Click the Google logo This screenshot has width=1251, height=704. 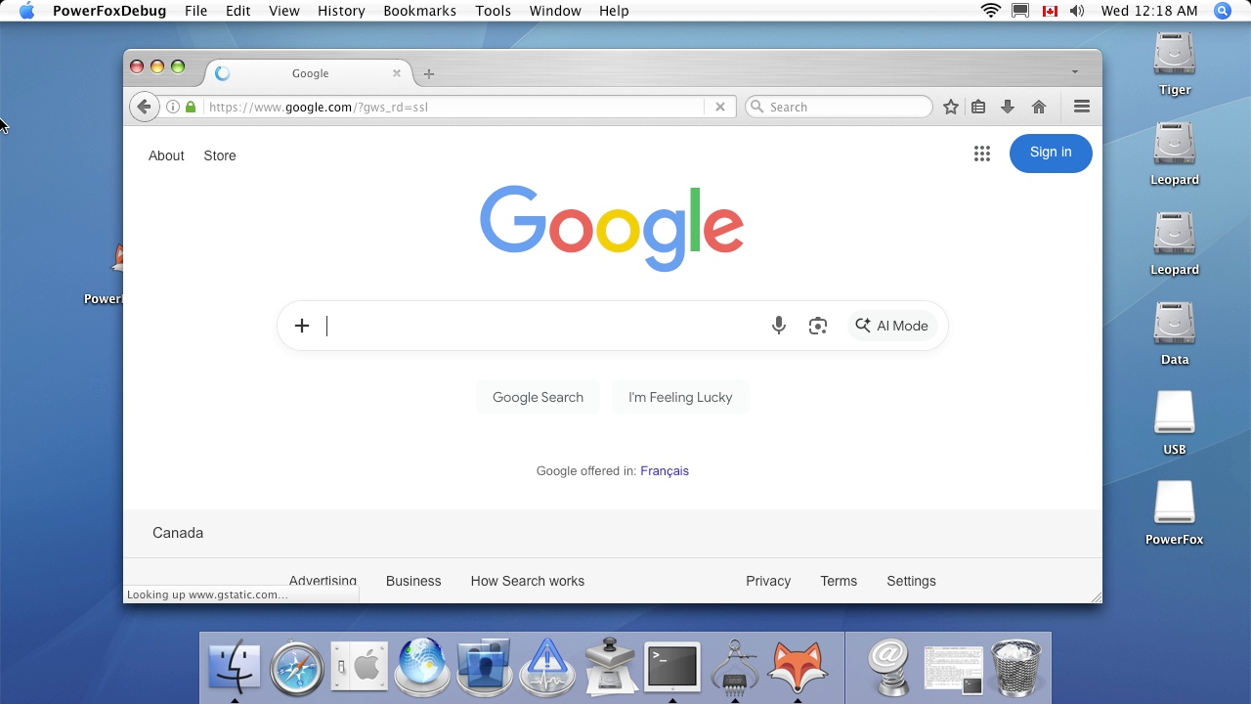coord(612,228)
